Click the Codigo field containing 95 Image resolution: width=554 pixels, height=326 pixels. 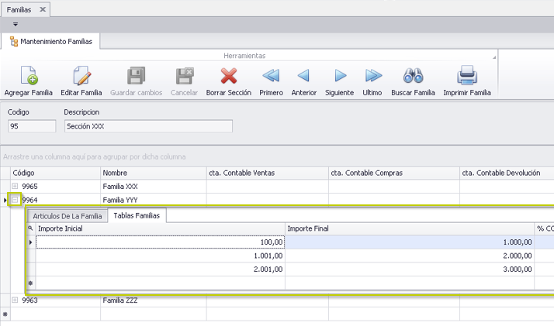coord(32,126)
